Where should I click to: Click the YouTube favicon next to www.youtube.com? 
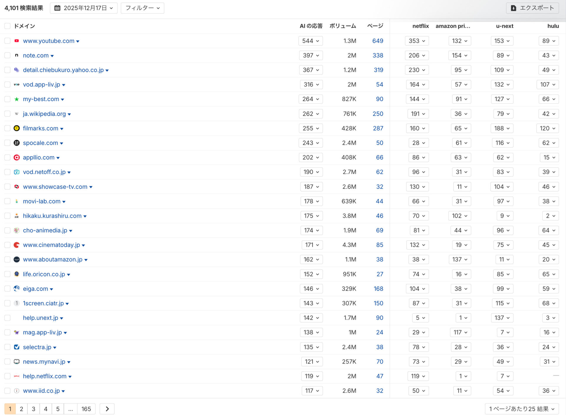[x=17, y=41]
